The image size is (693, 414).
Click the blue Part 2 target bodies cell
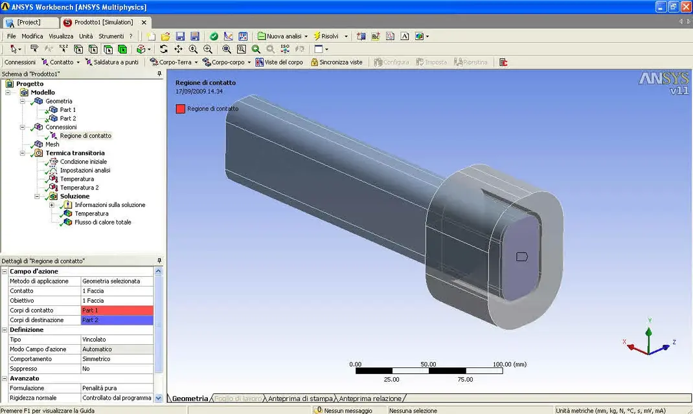coord(117,320)
